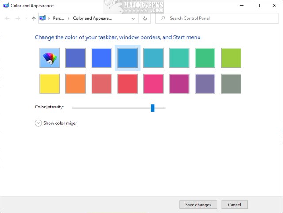
Task: Focus the Search Control Panel field
Action: click(217, 18)
